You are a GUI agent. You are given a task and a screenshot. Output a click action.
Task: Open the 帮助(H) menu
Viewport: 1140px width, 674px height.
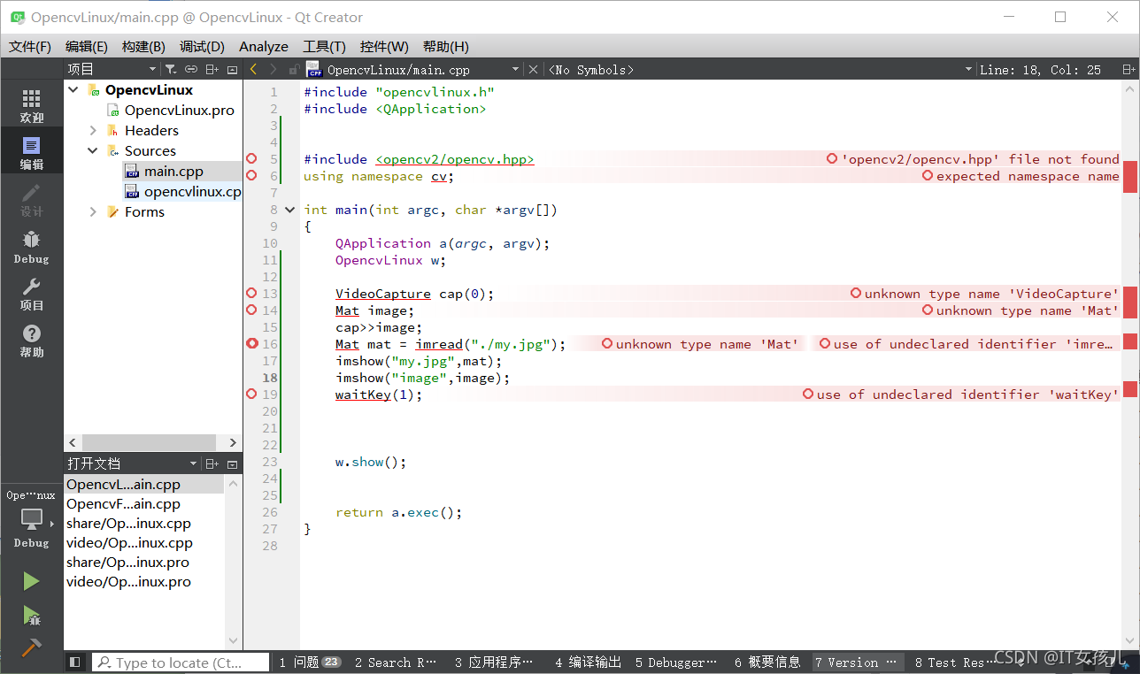[446, 46]
